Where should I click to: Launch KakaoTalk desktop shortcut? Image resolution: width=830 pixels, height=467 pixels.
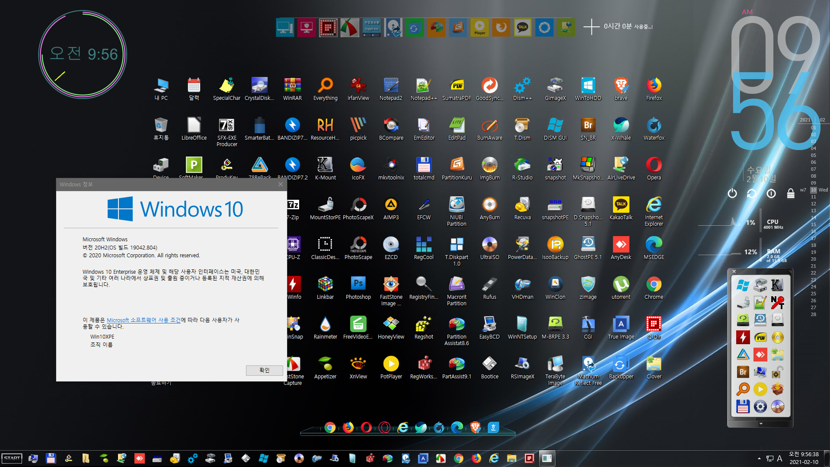(621, 208)
